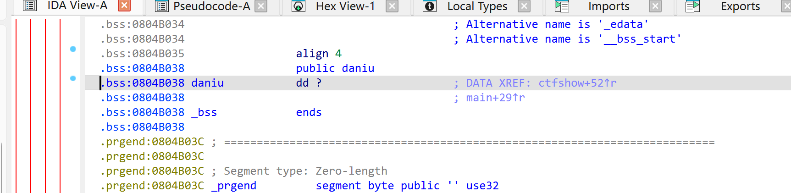Follow the main+29 cross-reference

click(x=495, y=98)
